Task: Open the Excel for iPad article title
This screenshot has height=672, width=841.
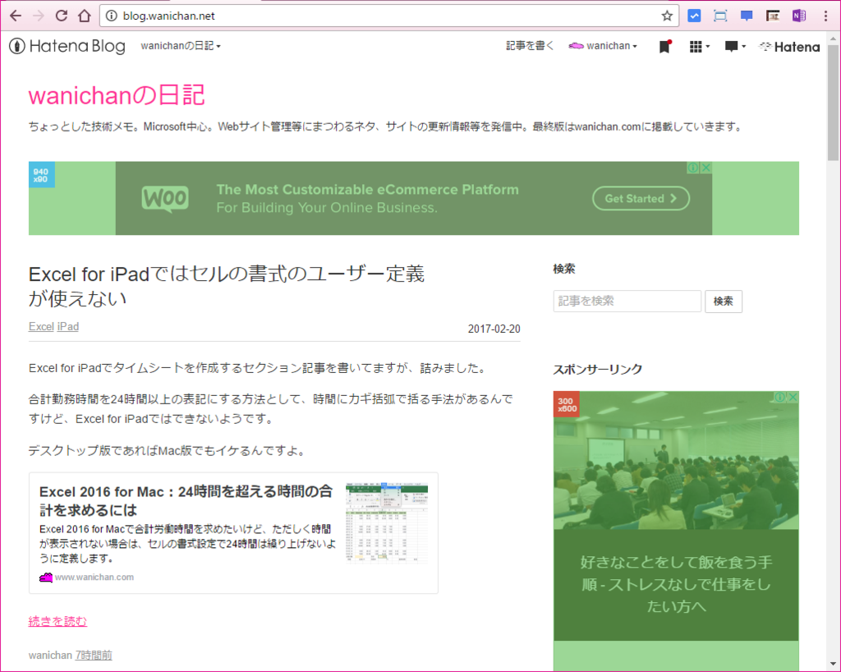Action: click(227, 286)
